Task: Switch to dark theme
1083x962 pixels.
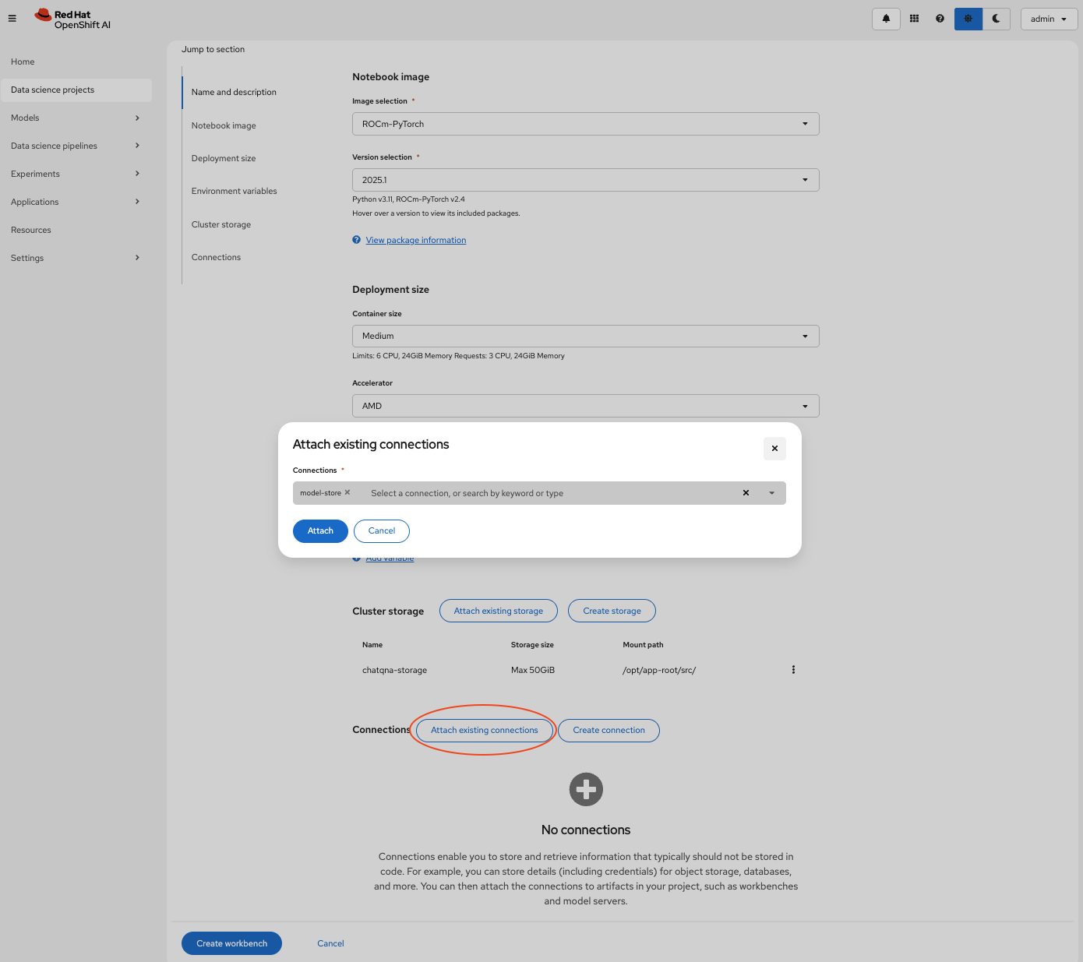Action: pos(996,19)
